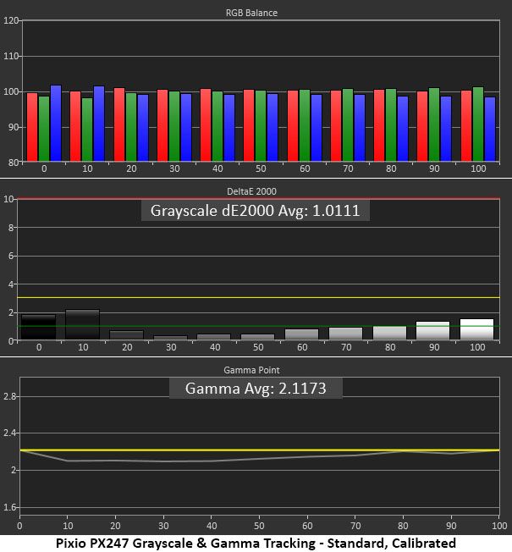Viewport: 512px width, 552px height.
Task: Click the blue bar at 100 in RGB Balance
Action: [490, 130]
